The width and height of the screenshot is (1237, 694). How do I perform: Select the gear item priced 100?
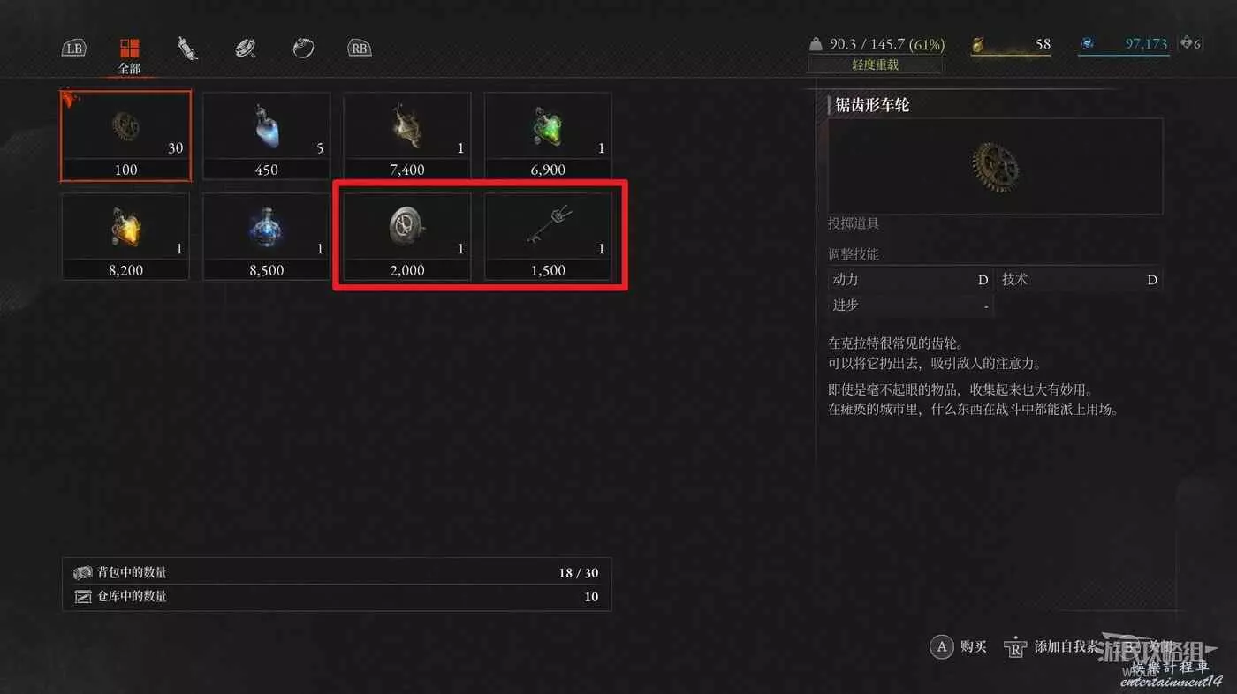click(x=125, y=135)
